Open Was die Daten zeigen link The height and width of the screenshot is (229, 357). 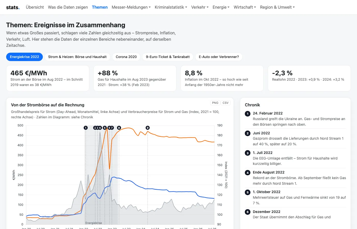(x=68, y=7)
